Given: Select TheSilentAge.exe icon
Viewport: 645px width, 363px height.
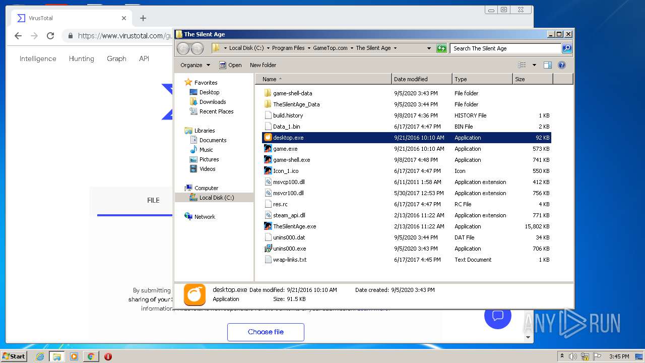Looking at the screenshot, I should pos(268,226).
